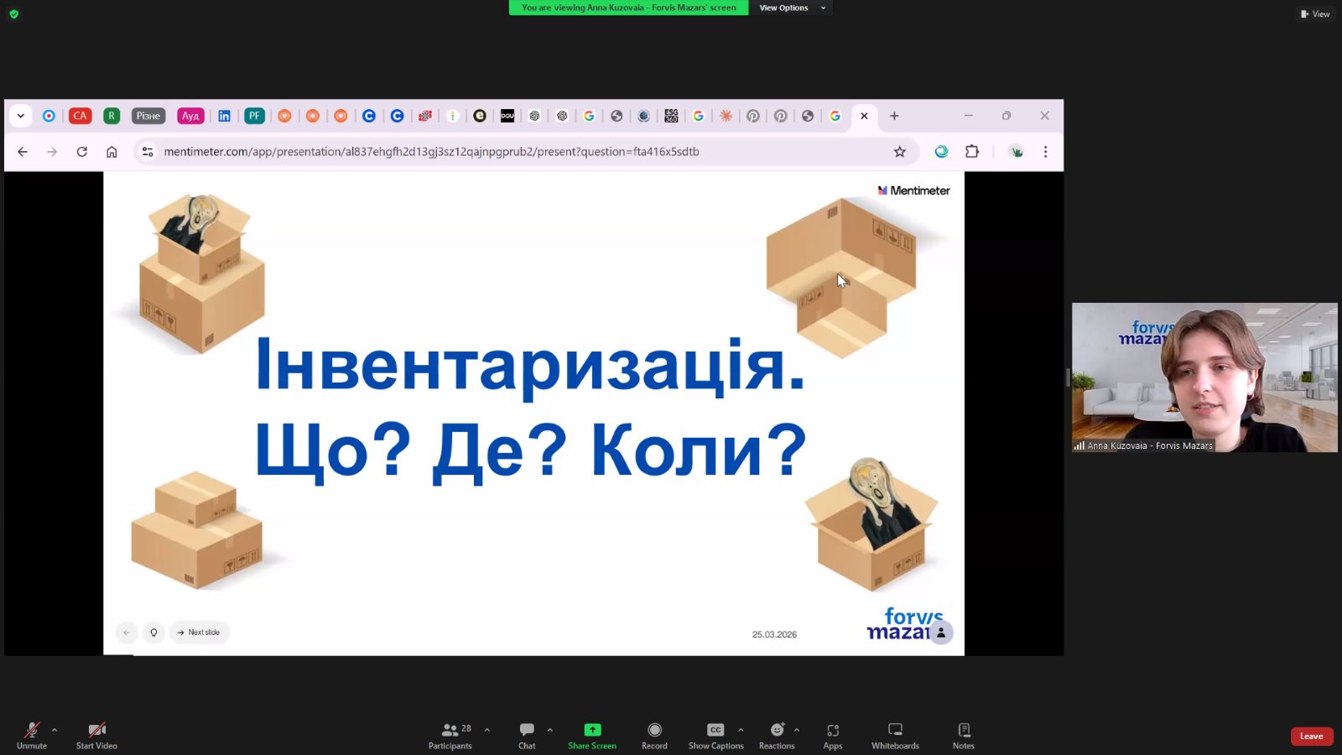Go to Next slide in Mentimeter
This screenshot has height=755, width=1342.
199,633
